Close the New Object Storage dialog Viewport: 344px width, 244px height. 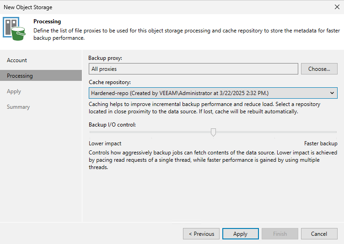click(337, 7)
